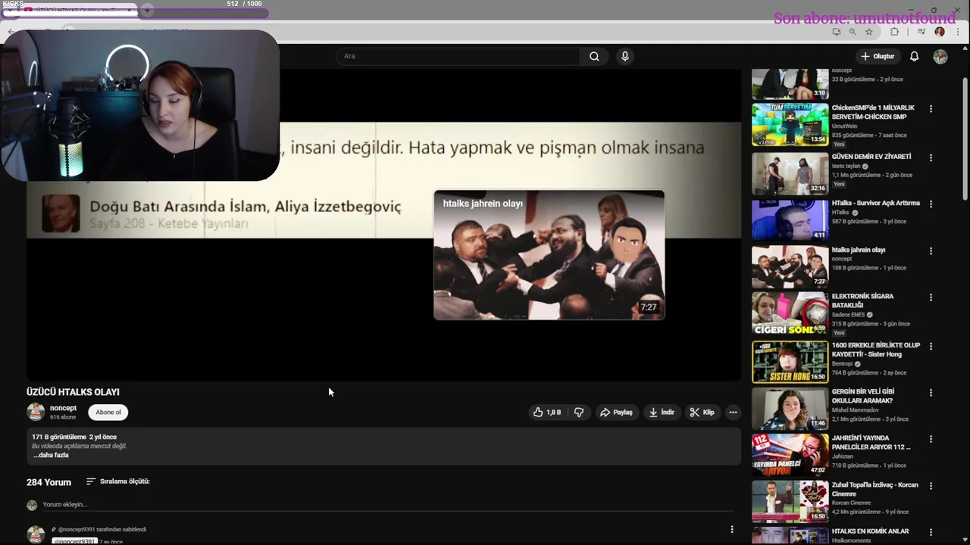Expand description with ...daha fazla
970x545 pixels.
coord(51,455)
